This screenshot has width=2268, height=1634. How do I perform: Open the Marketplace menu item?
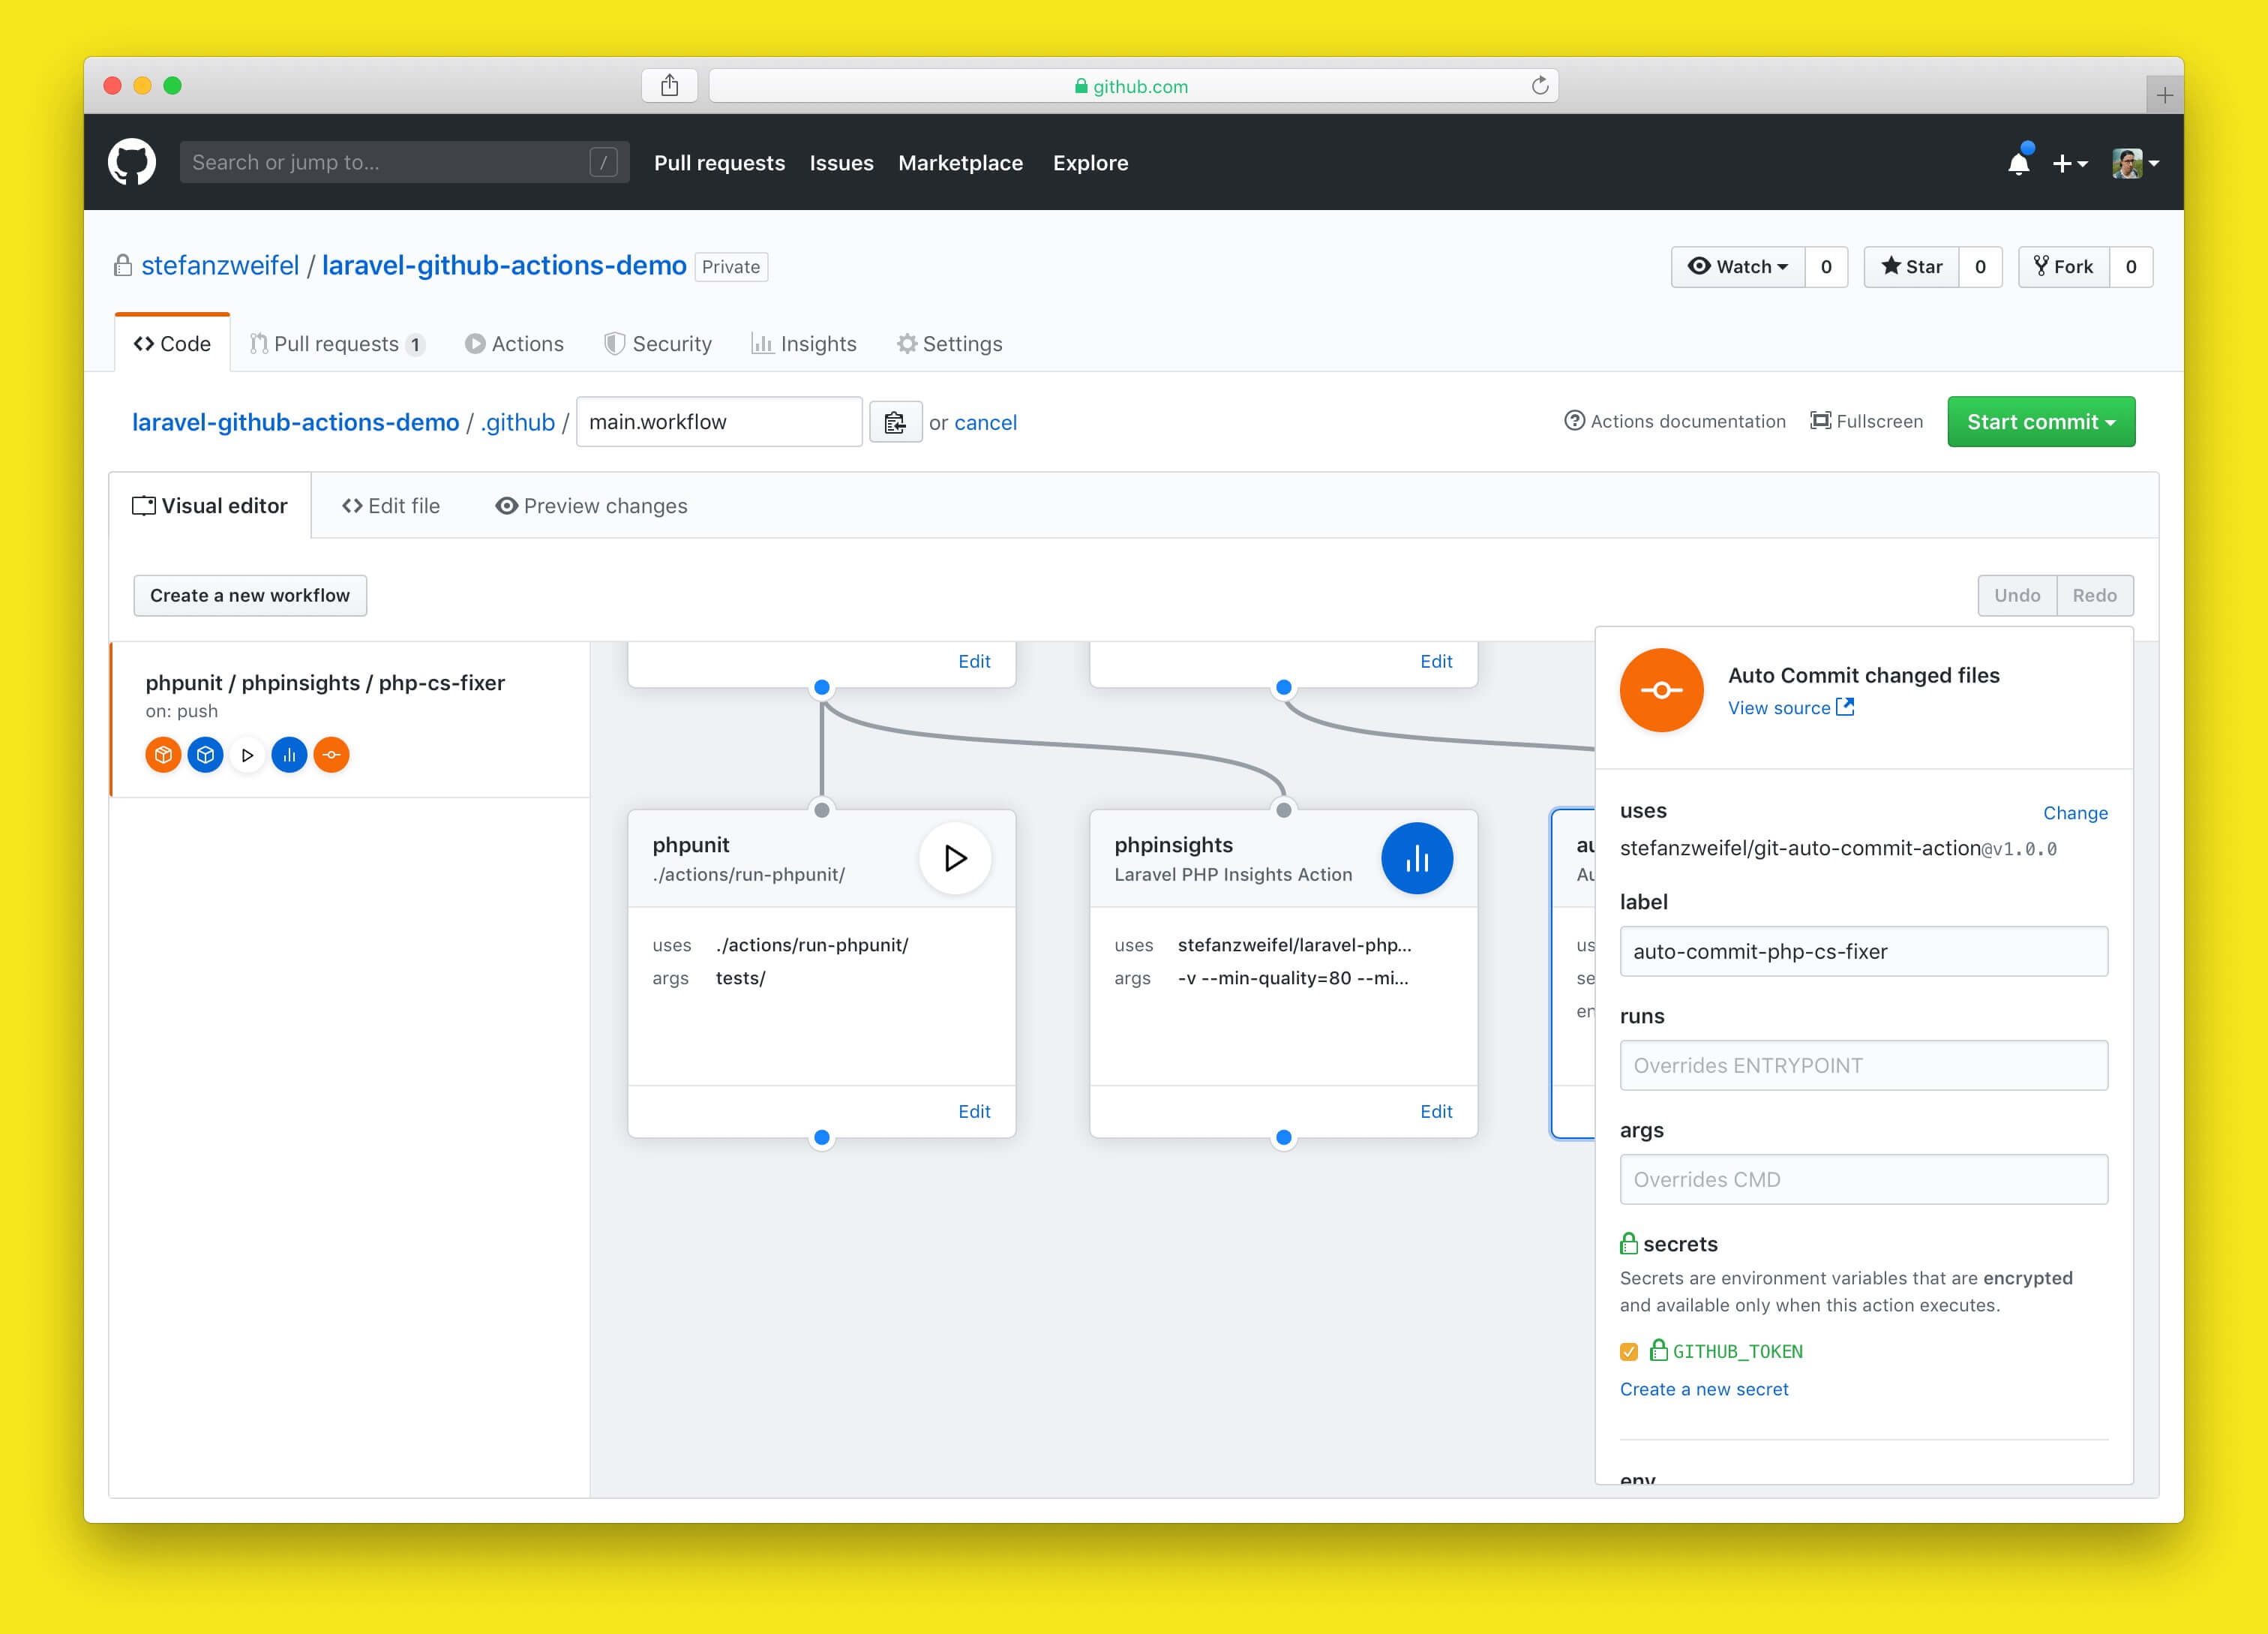pyautogui.click(x=960, y=163)
